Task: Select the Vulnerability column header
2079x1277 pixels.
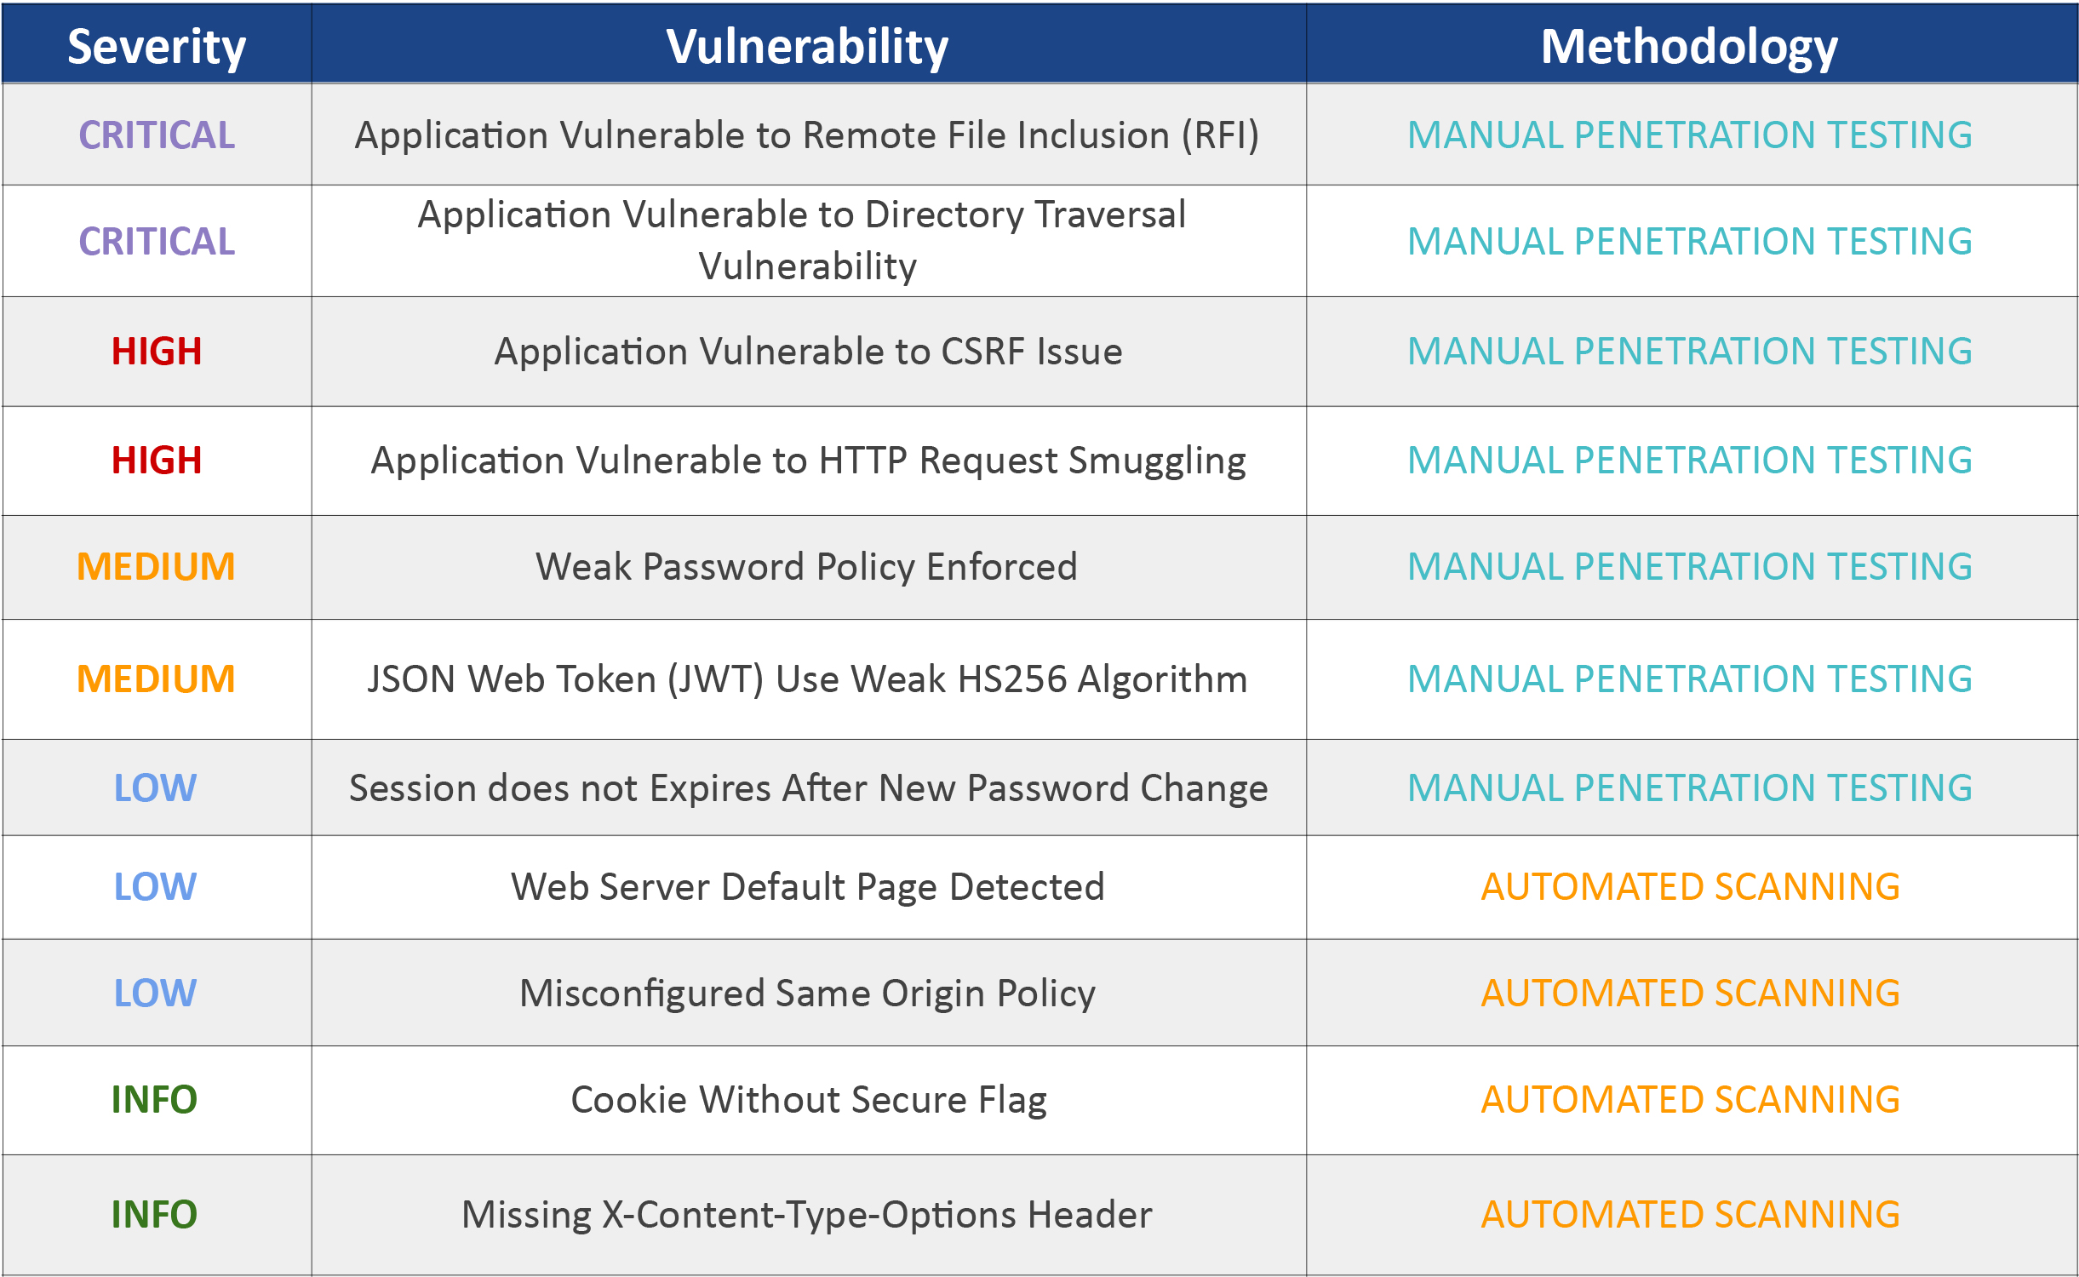Action: click(807, 47)
